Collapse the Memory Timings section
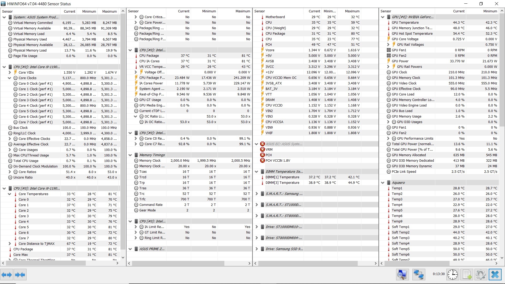The image size is (505, 284). tap(130, 155)
